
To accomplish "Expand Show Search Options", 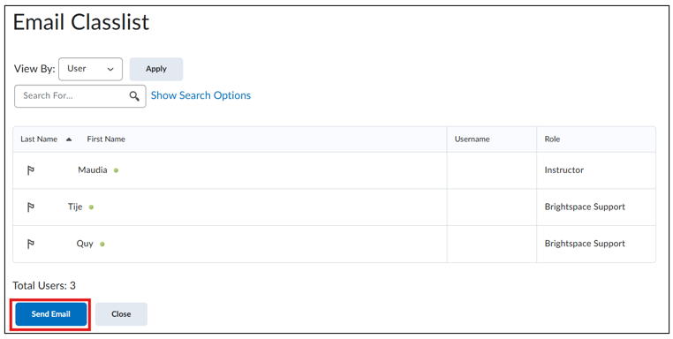I will tap(200, 95).
